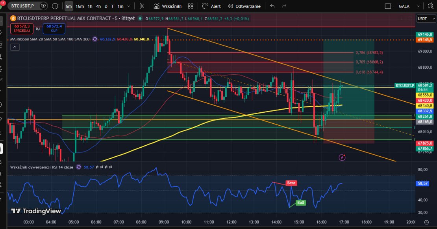This screenshot has width=437, height=229.
Task: Click the TradingView logo
Action: pos(36,211)
